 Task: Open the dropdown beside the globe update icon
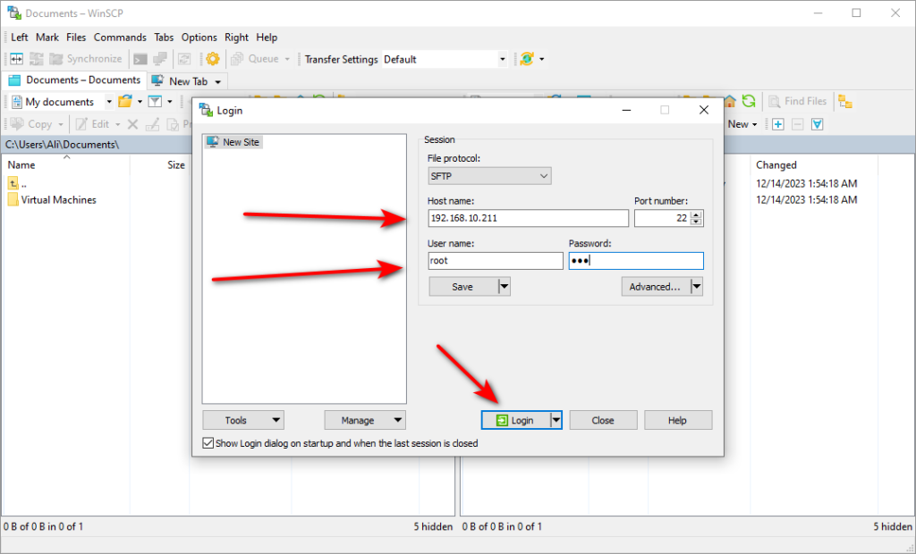point(541,59)
